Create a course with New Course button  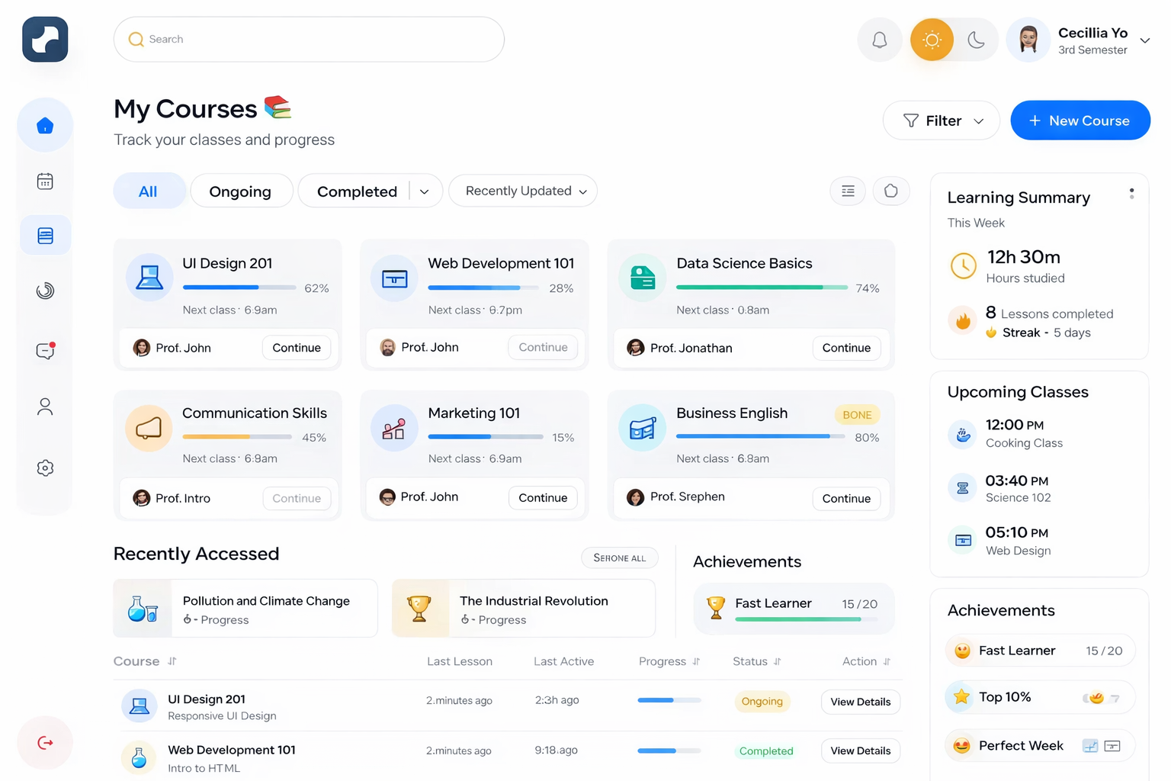(x=1080, y=120)
